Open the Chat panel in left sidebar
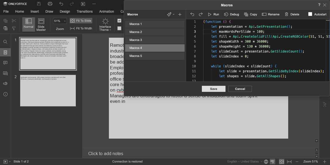 (5, 73)
